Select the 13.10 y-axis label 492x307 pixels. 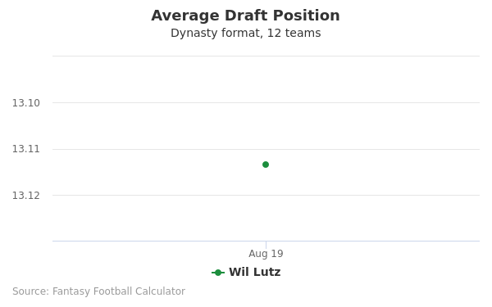point(26,103)
